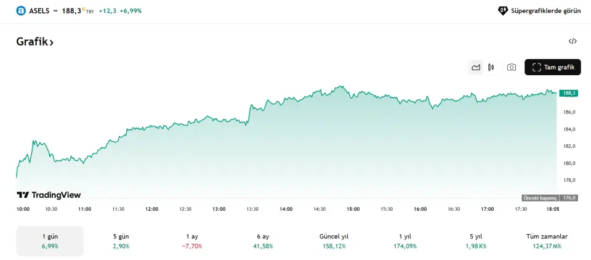Choose the 1 yıl time range
The width and height of the screenshot is (591, 260).
[404, 241]
